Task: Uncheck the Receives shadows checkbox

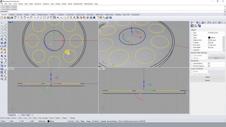Action: (x=209, y=66)
